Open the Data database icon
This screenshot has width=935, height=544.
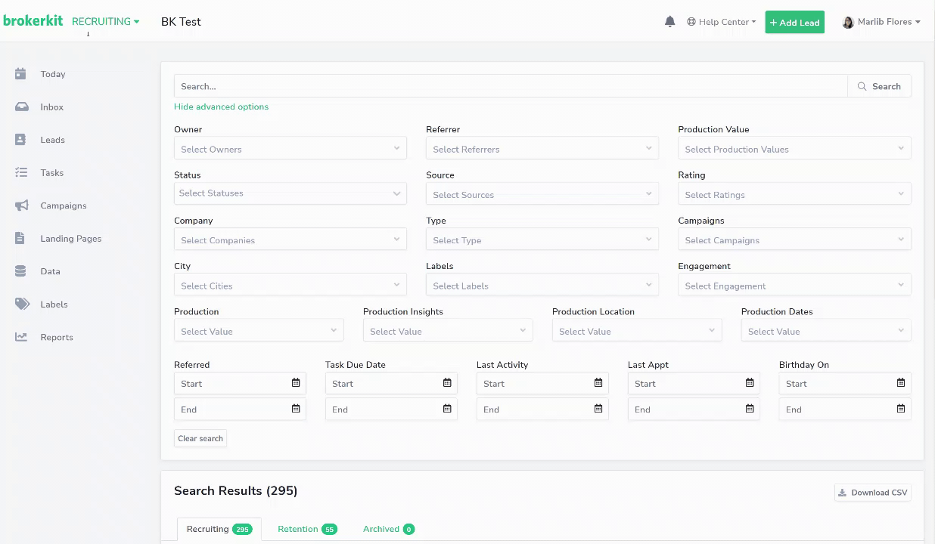(x=21, y=271)
